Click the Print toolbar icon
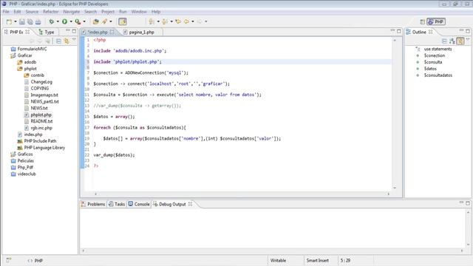Screen dimensions: 473x266 pos(38,21)
